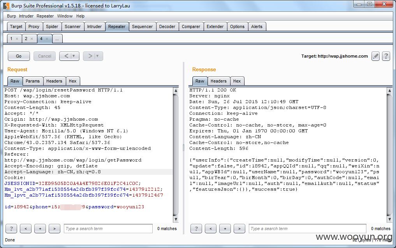The image size is (396, 248).
Task: Switch to the Options tab
Action: [x=237, y=26]
